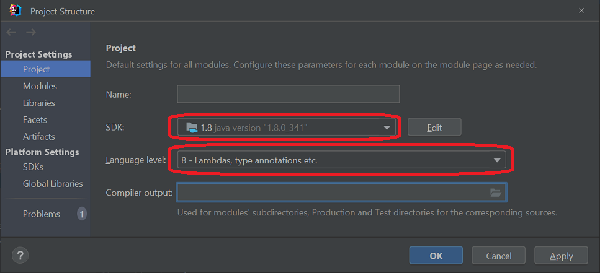Close the Project Structure dialog

click(581, 11)
